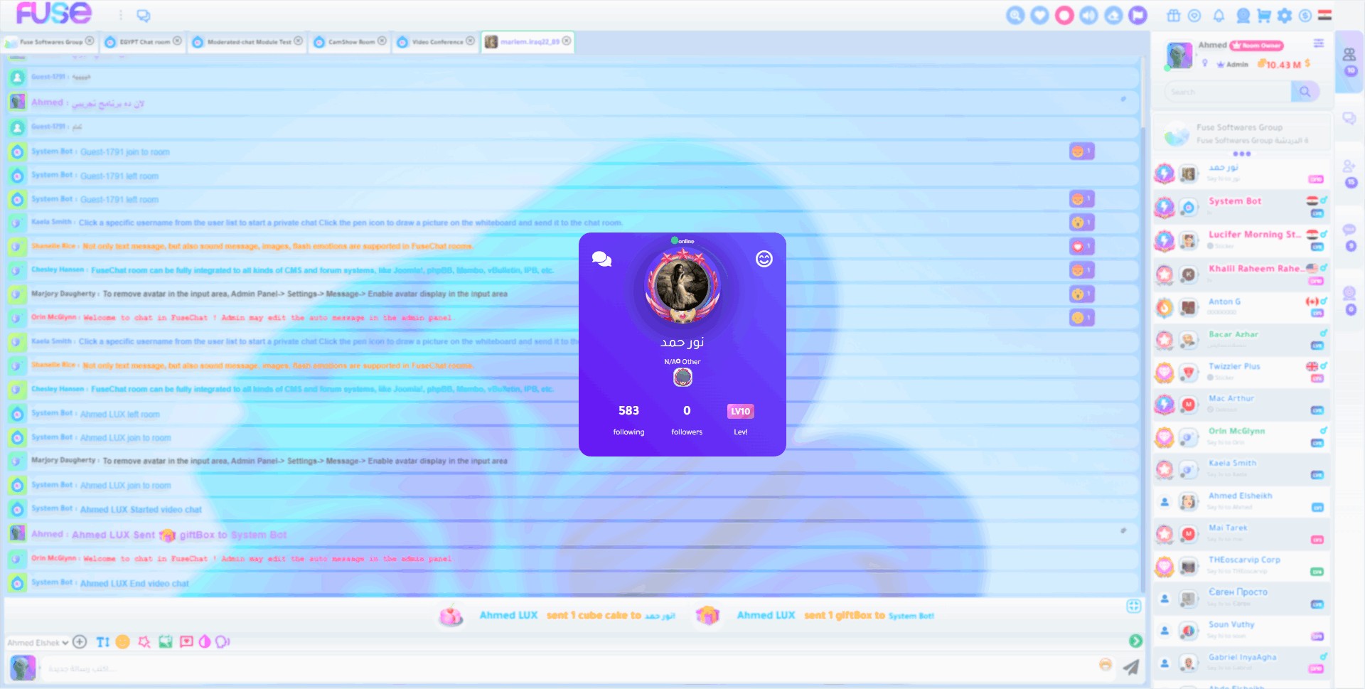Select System Bot in user list
Screen dimensions: 1365x689
click(1241, 205)
